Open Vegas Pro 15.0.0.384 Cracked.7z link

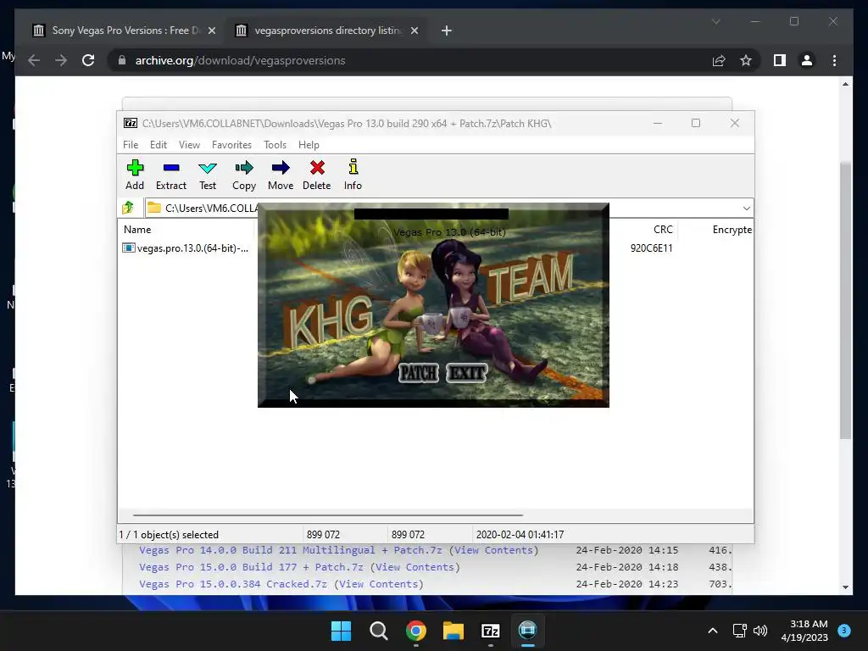(x=232, y=584)
